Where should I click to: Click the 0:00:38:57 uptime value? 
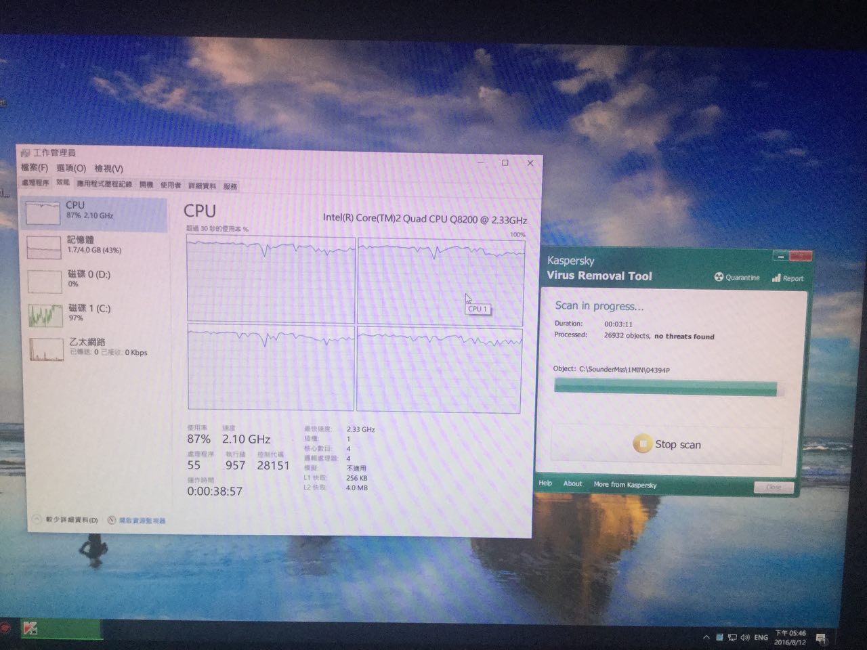(x=215, y=491)
